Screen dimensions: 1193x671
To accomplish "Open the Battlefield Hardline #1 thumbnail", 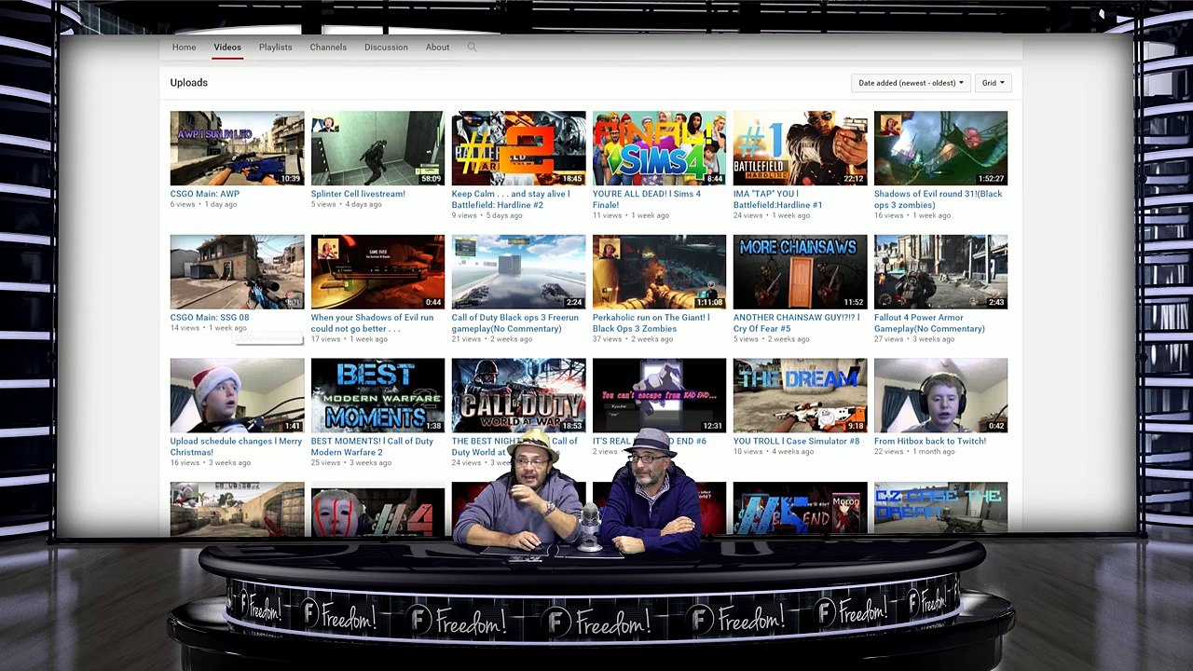I will (x=800, y=148).
